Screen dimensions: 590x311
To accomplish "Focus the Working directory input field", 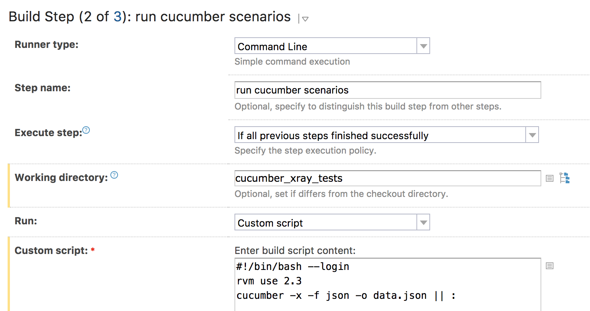I will point(387,178).
